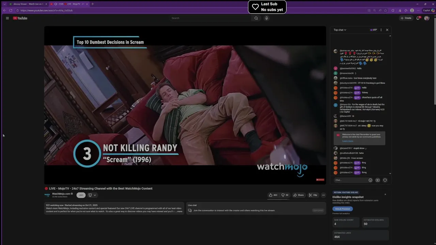The image size is (436, 245).
Task: Open the YouTube hamburger guide menu
Action: click(x=7, y=18)
